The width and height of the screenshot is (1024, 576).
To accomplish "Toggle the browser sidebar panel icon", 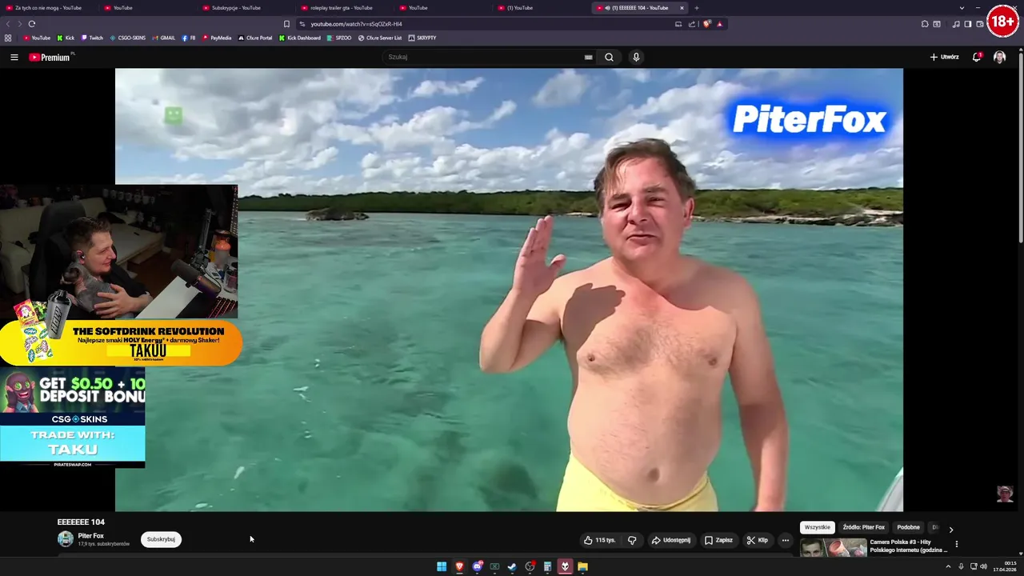I will pyautogui.click(x=967, y=24).
